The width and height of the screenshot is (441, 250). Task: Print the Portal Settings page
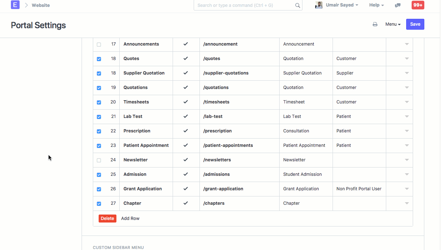tap(375, 24)
